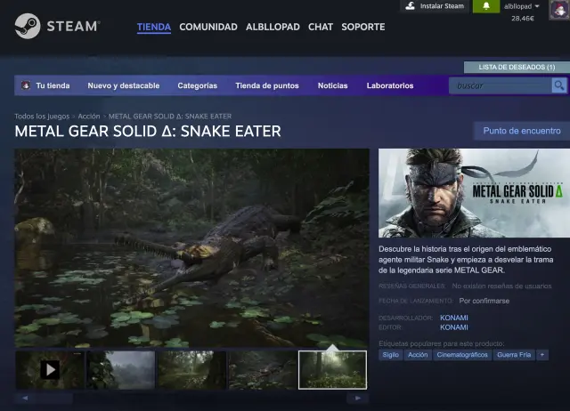Open the Noticias tab

(x=332, y=85)
